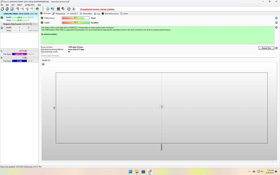Viewport: 280px width, 175px height.
Task: Click help icon beside Health row
Action: point(276,23)
